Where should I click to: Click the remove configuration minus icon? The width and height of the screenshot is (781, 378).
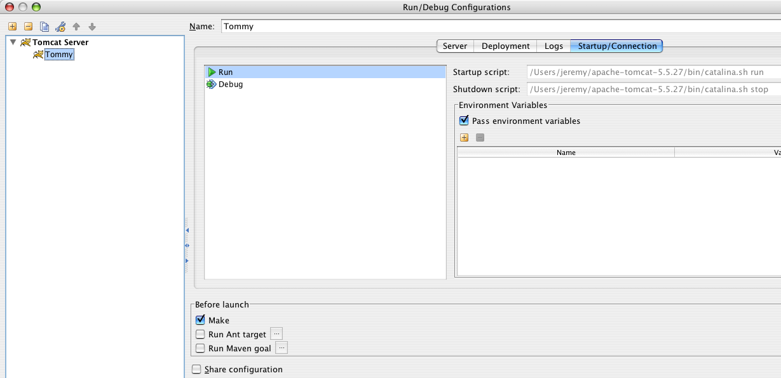(x=28, y=27)
